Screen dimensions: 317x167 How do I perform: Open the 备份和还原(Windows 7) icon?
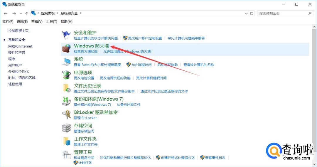(66, 102)
